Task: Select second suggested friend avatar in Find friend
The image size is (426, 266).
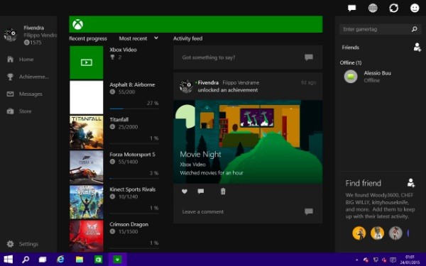Action: [x=377, y=233]
